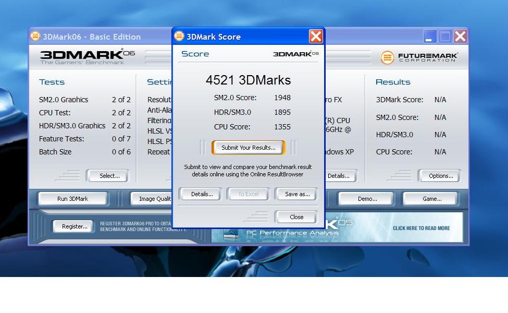Screen dimensions: 508x313
Task: Click Image Quality button in main window
Action: [x=151, y=199]
